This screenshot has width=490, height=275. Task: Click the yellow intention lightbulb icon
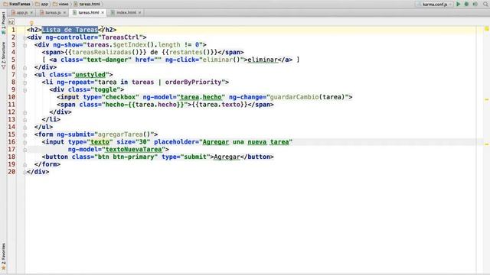click(x=31, y=23)
